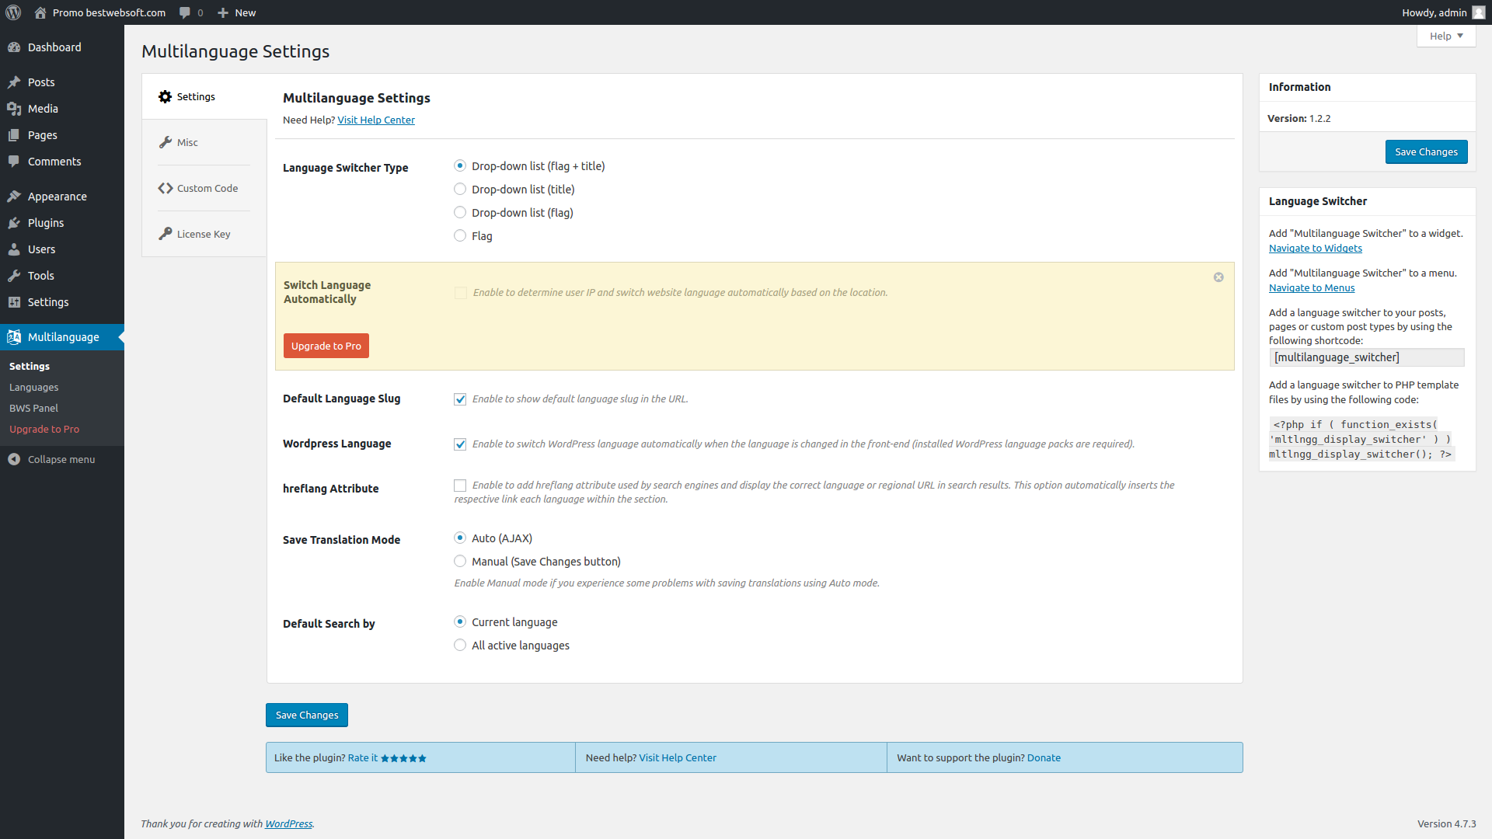1492x839 pixels.
Task: Open the Appearance menu item
Action: [x=62, y=197]
